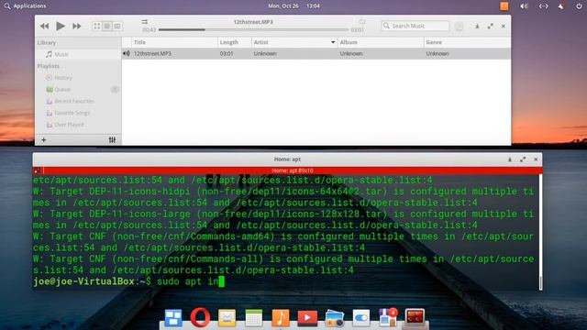The image size is (587, 330).
Task: Start playback with the play button
Action: coord(61,26)
